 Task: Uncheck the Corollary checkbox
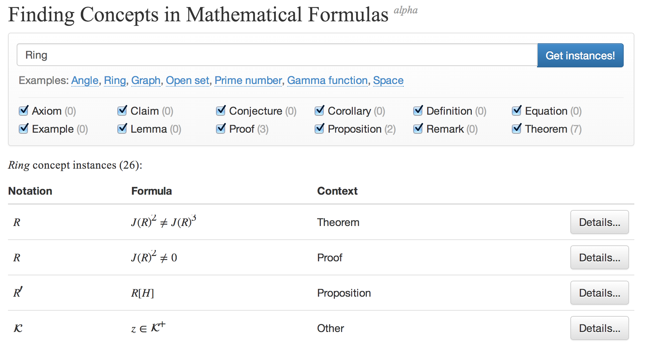(x=320, y=111)
